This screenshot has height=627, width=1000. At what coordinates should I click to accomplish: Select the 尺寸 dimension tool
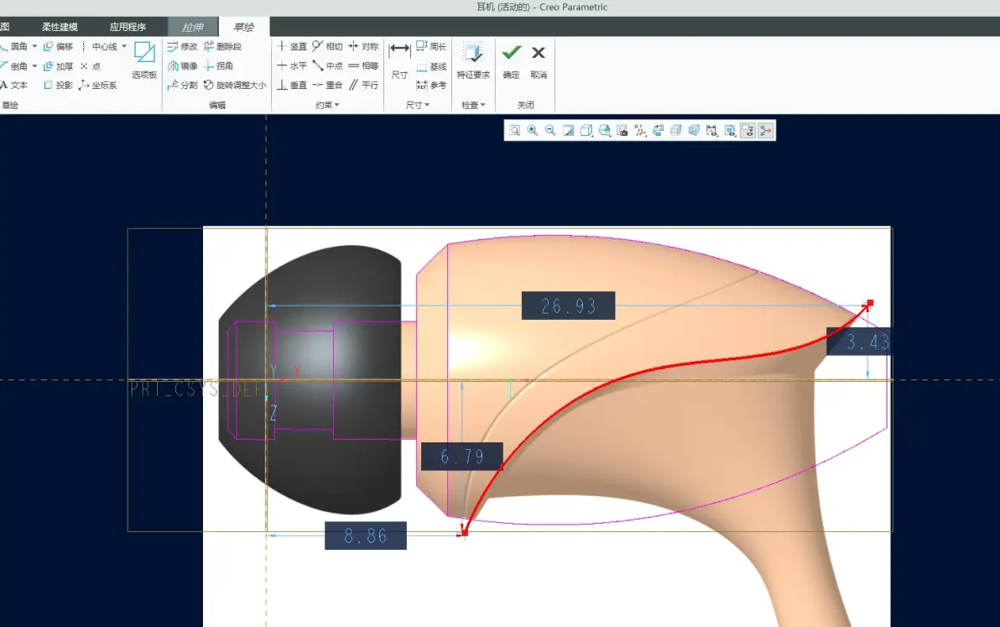click(x=400, y=60)
